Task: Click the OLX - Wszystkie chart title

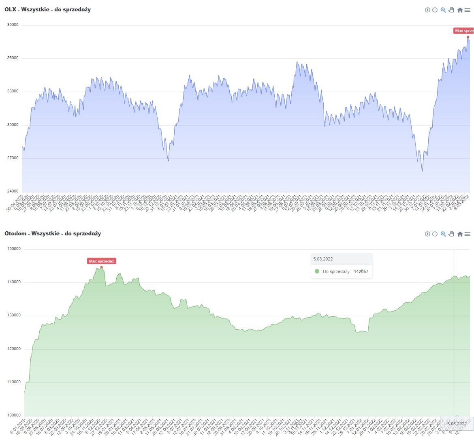Action: point(47,10)
